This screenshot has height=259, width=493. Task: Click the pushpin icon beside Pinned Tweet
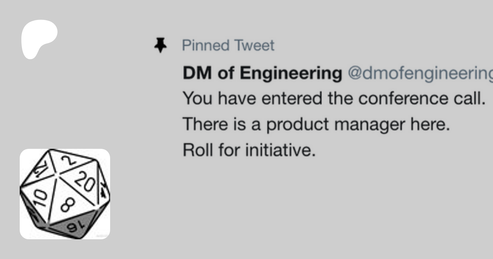(160, 45)
